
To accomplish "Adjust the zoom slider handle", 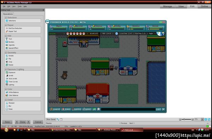I will [184, 119].
